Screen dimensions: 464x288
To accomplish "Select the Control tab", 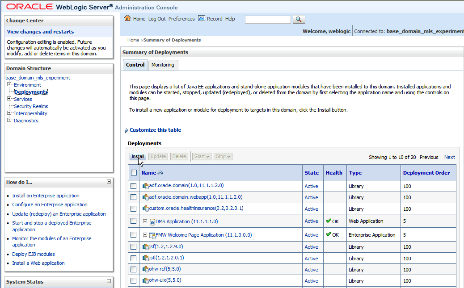I will tap(135, 65).
